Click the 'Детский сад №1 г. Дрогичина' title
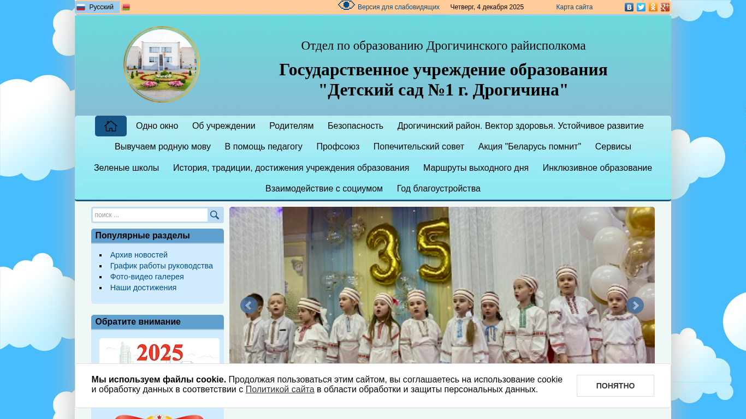 (x=443, y=90)
